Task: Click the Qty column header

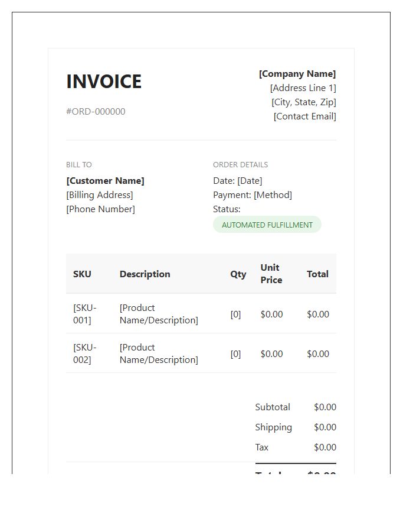Action: 238,274
